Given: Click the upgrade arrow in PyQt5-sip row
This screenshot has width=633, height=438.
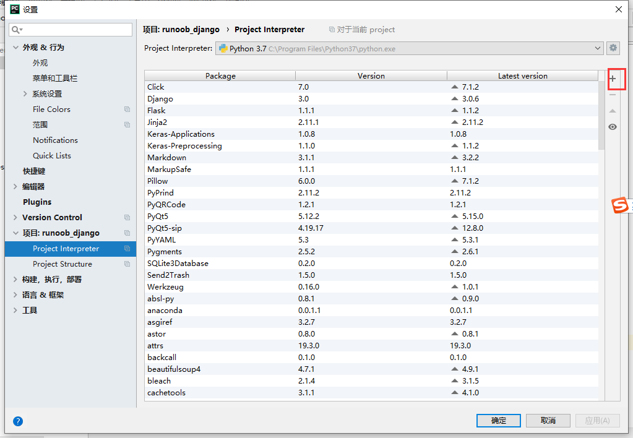Looking at the screenshot, I should pos(455,228).
